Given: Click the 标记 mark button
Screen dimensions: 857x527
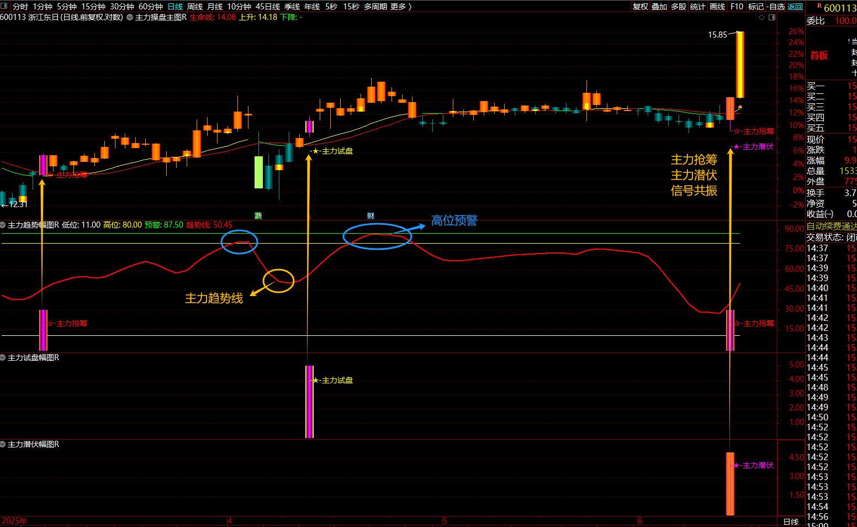Looking at the screenshot, I should [x=756, y=7].
